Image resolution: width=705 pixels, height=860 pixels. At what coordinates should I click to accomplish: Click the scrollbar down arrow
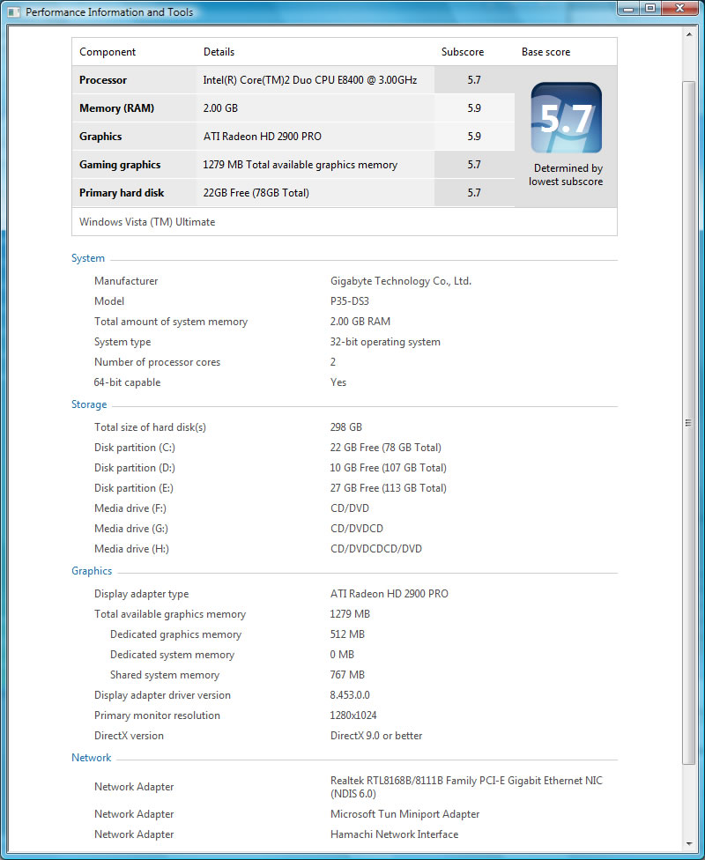point(689,844)
